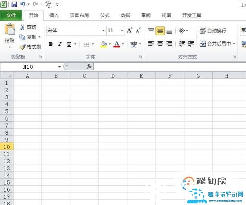
Task: Click the Name Box showing M10
Action: (28, 67)
